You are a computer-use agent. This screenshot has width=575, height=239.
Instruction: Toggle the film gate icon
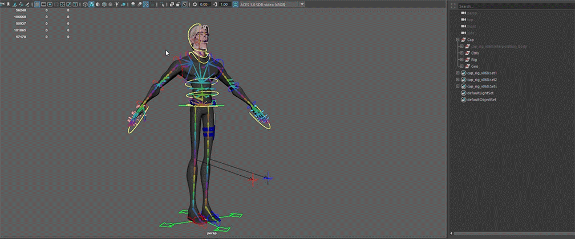pyautogui.click(x=44, y=4)
